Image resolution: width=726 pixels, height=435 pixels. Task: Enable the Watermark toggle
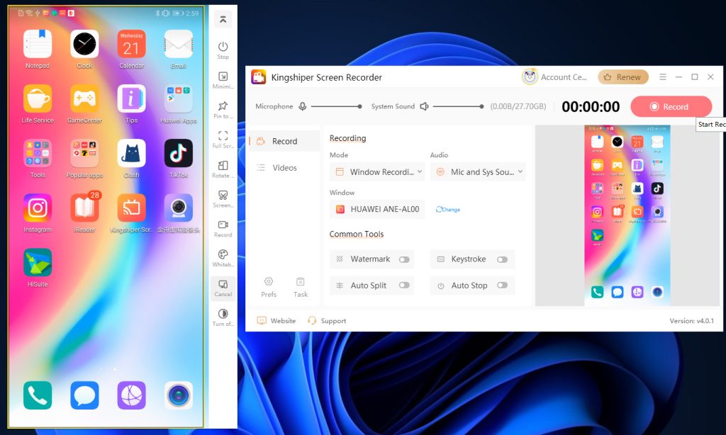(404, 259)
